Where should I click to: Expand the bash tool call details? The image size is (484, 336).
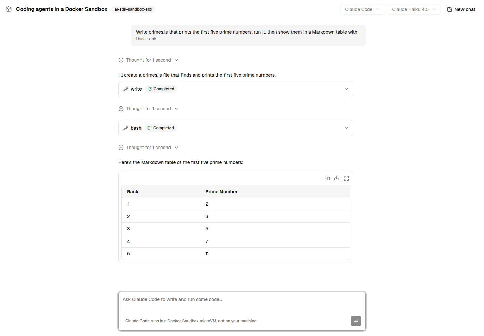tap(236, 128)
